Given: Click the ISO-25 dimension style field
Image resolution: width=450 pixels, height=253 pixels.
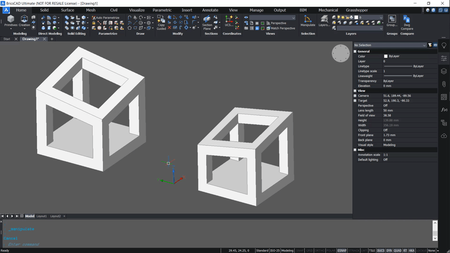Looking at the screenshot, I should click(274, 250).
